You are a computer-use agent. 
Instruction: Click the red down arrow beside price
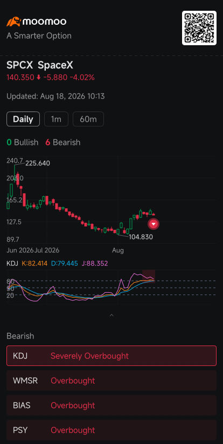(x=39, y=77)
